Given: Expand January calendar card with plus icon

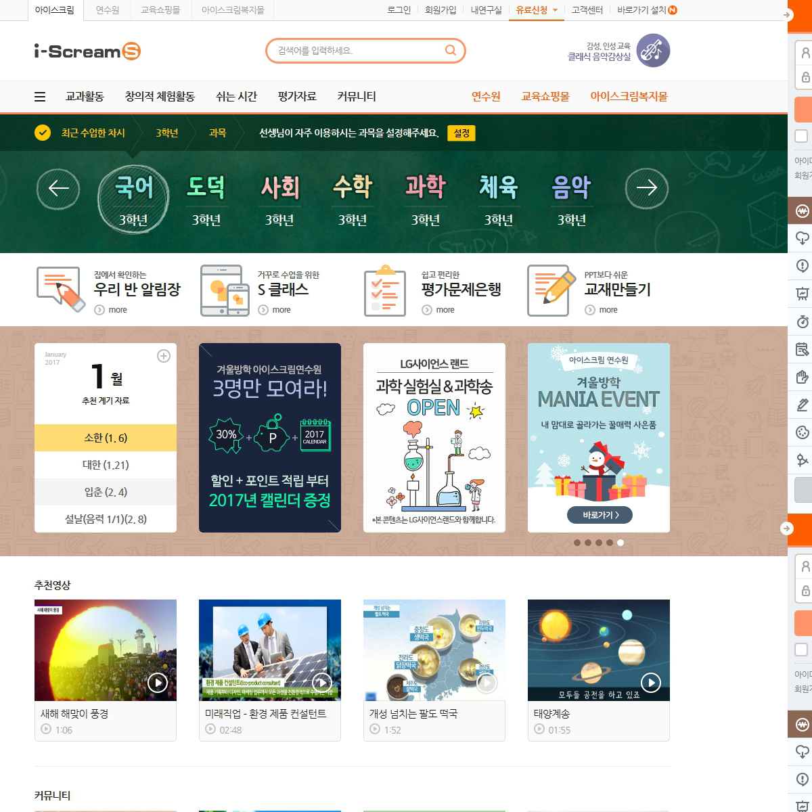Looking at the screenshot, I should click(164, 356).
